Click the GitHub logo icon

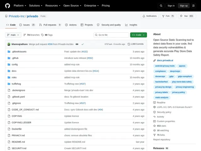tap(8, 6)
